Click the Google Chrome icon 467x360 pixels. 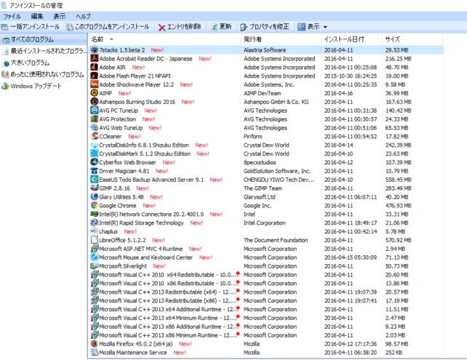[94, 206]
